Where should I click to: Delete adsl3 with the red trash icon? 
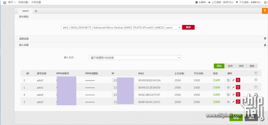(x=238, y=102)
